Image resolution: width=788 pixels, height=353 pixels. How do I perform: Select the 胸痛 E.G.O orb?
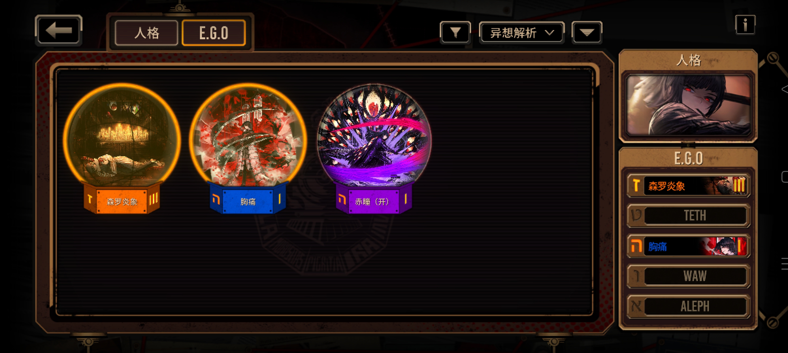[248, 134]
